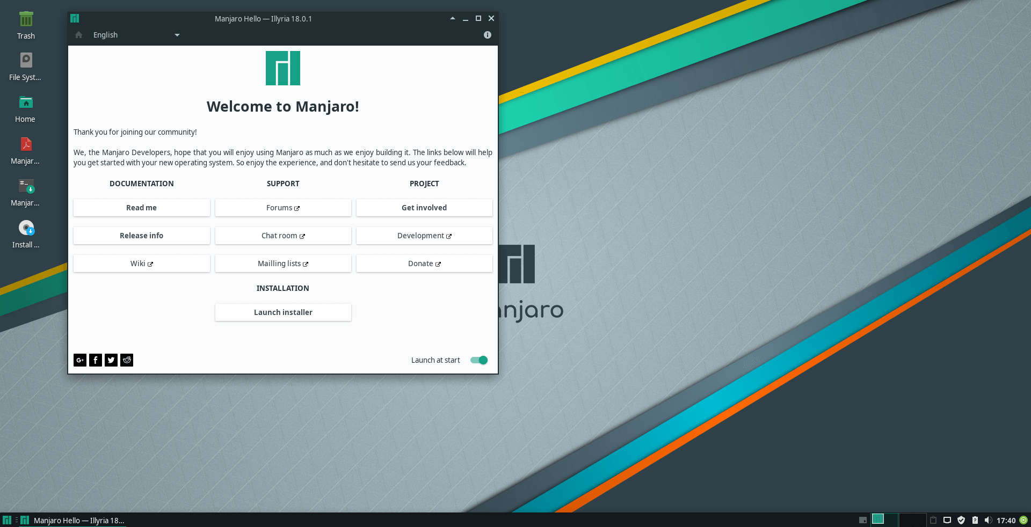1031x527 pixels.
Task: Click the home icon in Manjaro Hello header
Action: click(x=79, y=35)
